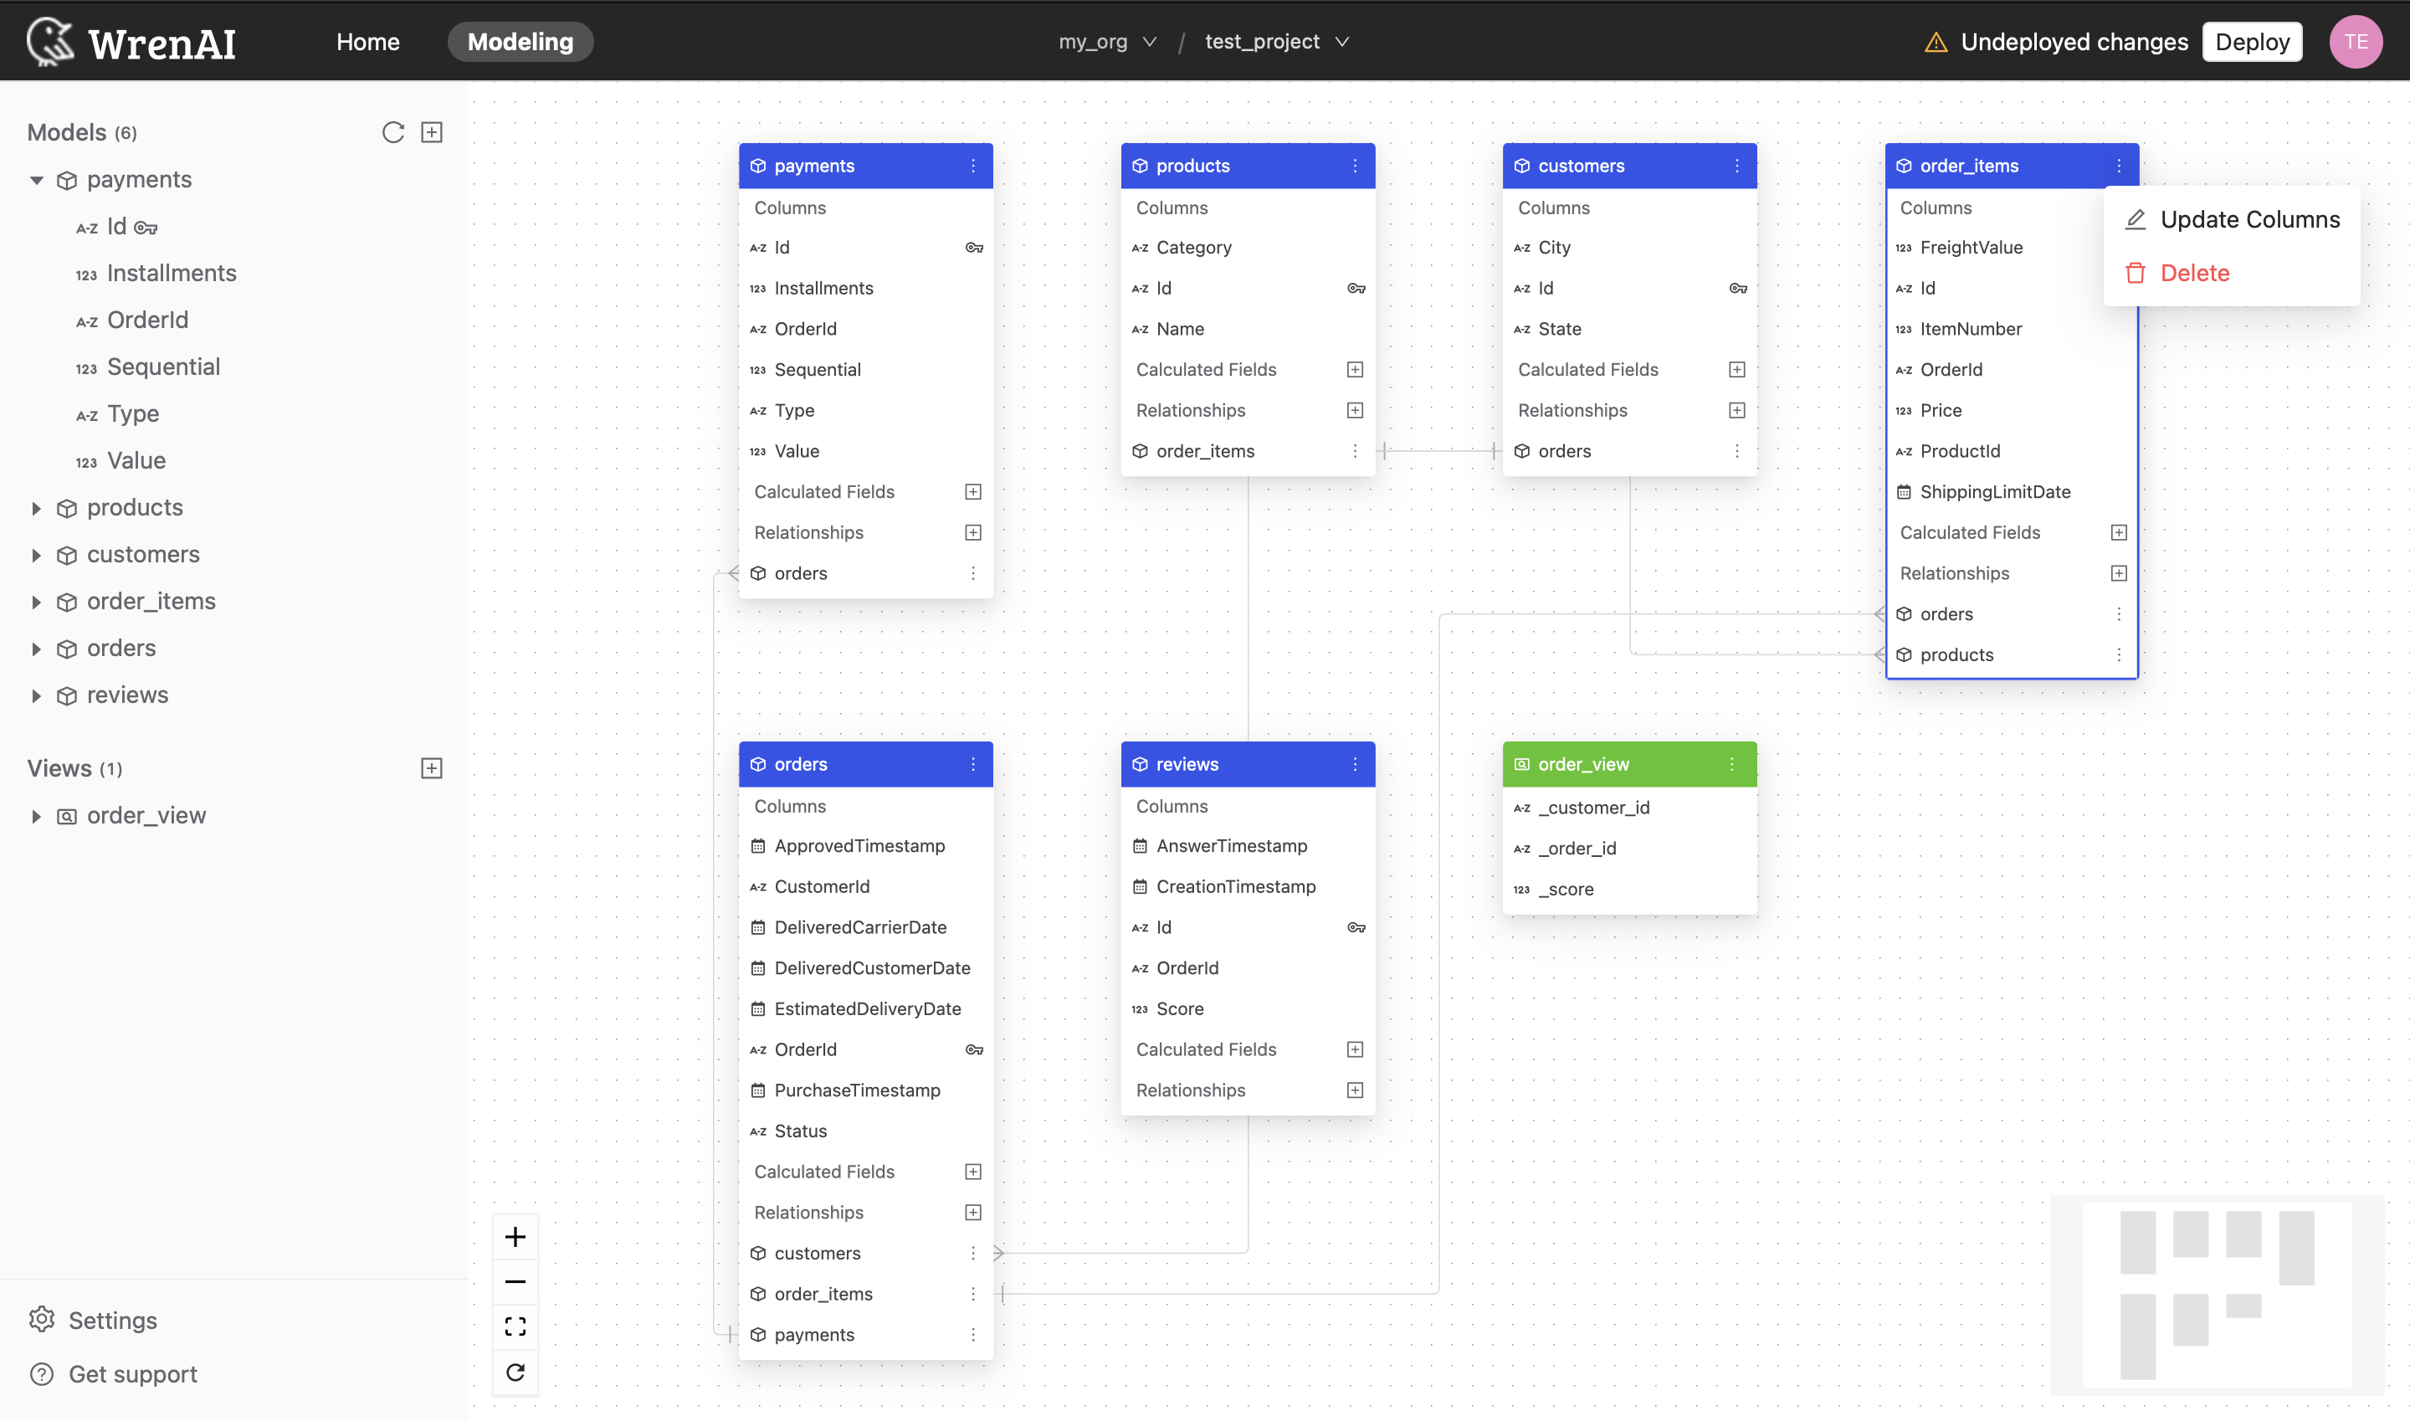Add calculated field to order_items model

point(2119,532)
